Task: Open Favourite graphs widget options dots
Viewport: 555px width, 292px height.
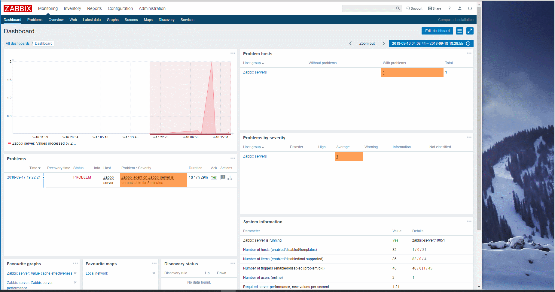Action: (75, 263)
